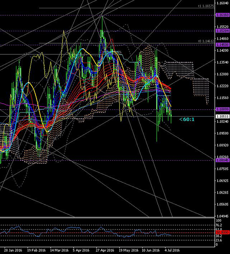Click the purple 1.14508 price level label
Screen dimensions: 230x254
223,45
